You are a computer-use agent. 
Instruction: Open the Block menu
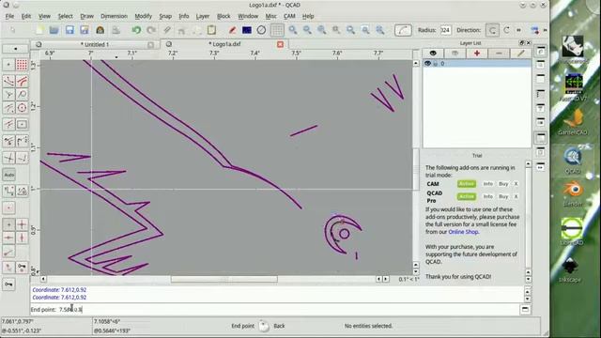click(223, 16)
